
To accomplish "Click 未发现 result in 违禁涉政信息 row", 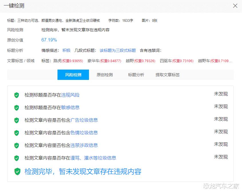I will pos(221,144).
